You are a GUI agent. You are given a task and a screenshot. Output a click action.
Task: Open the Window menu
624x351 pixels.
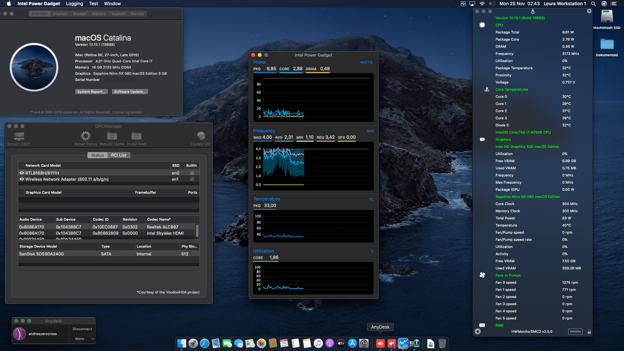click(x=112, y=4)
